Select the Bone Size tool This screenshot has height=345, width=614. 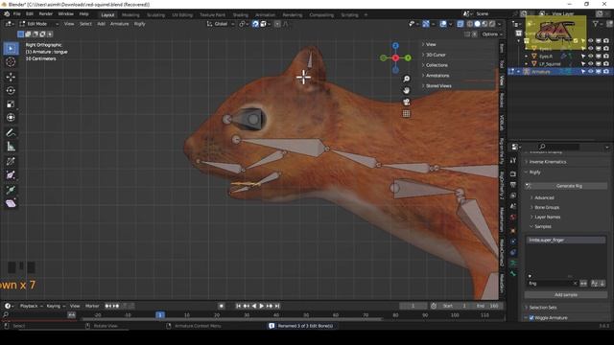pyautogui.click(x=11, y=175)
